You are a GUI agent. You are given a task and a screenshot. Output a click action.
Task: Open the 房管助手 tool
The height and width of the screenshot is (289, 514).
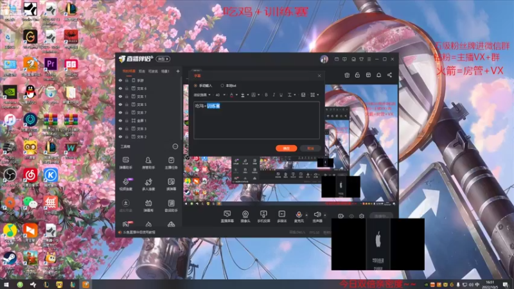tap(148, 163)
